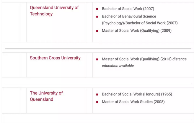Viewport: 194px width, 123px height.
Task: Click the divider line below The University of Queensland row
Action: (x=98, y=120)
